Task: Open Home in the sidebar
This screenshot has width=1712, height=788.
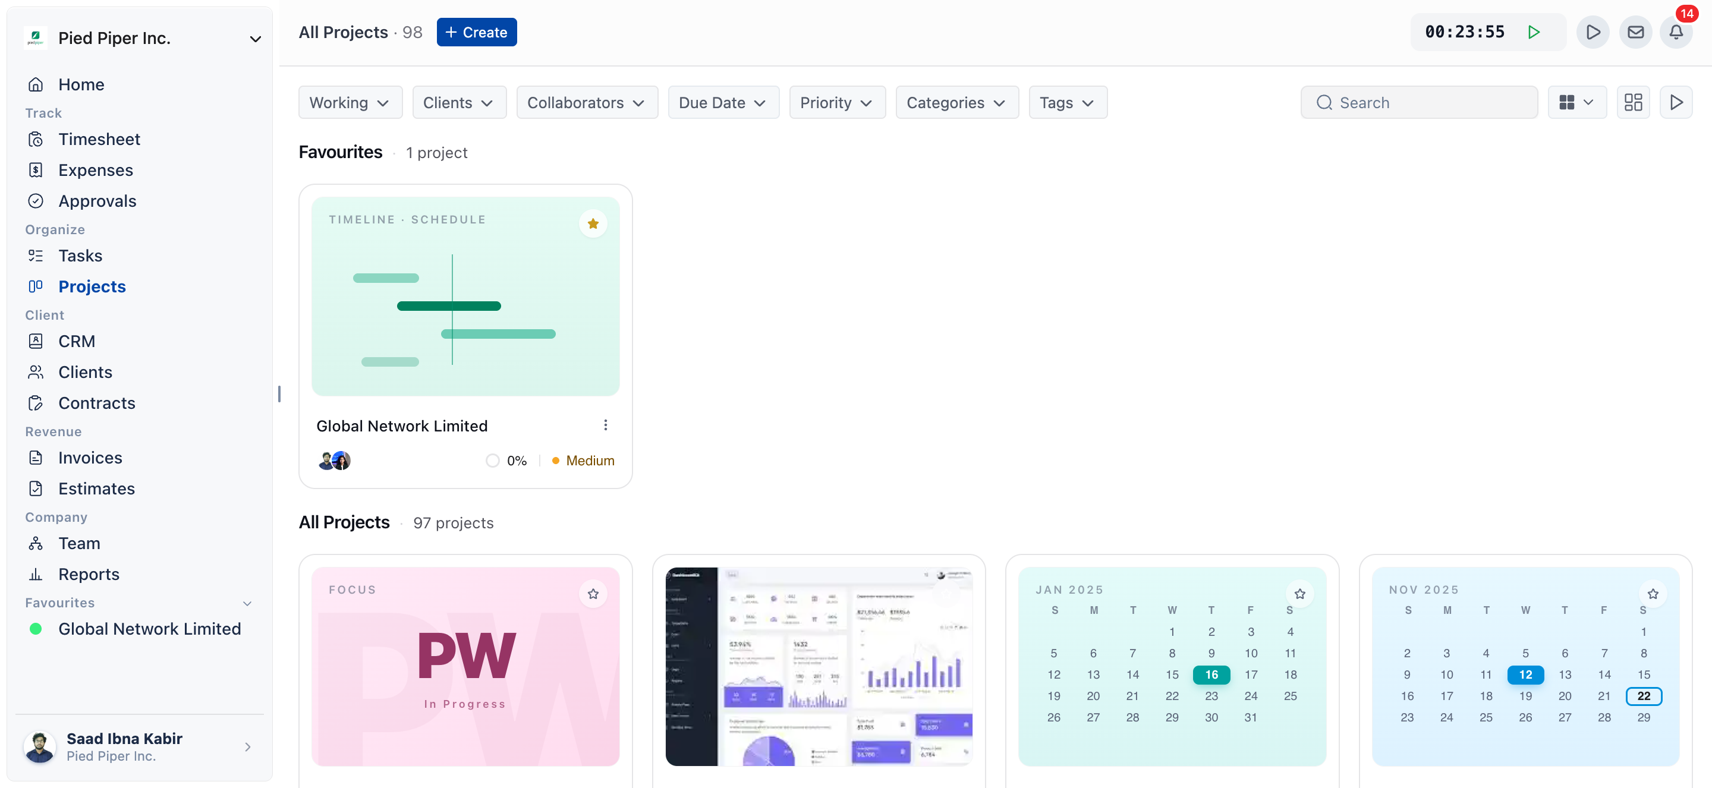Action: 81,84
